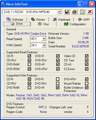
Task: Toggle DVD-R checkbox under Write Features
Action: [58, 79]
